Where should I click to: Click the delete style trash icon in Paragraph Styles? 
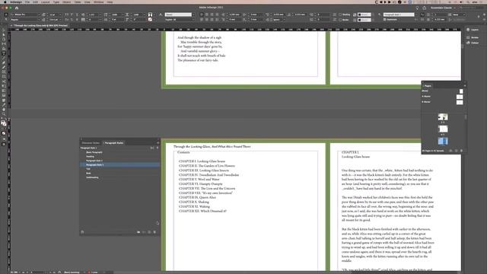pyautogui.click(x=154, y=232)
